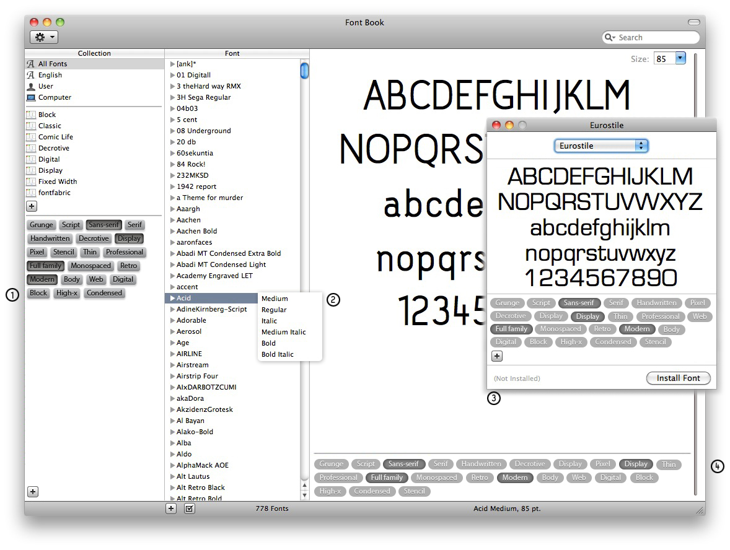Select the Computer collection
730x550 pixels.
tap(95, 97)
